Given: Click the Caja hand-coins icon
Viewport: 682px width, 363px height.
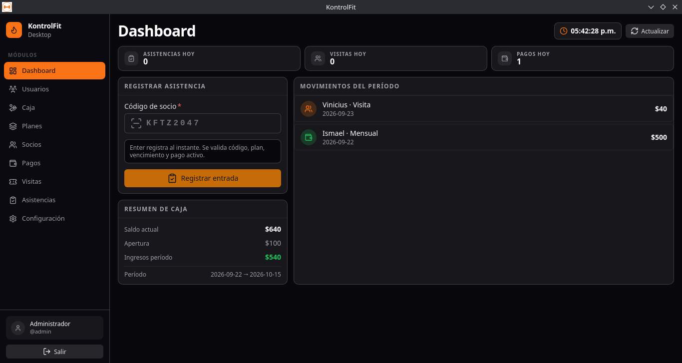Looking at the screenshot, I should pos(13,108).
